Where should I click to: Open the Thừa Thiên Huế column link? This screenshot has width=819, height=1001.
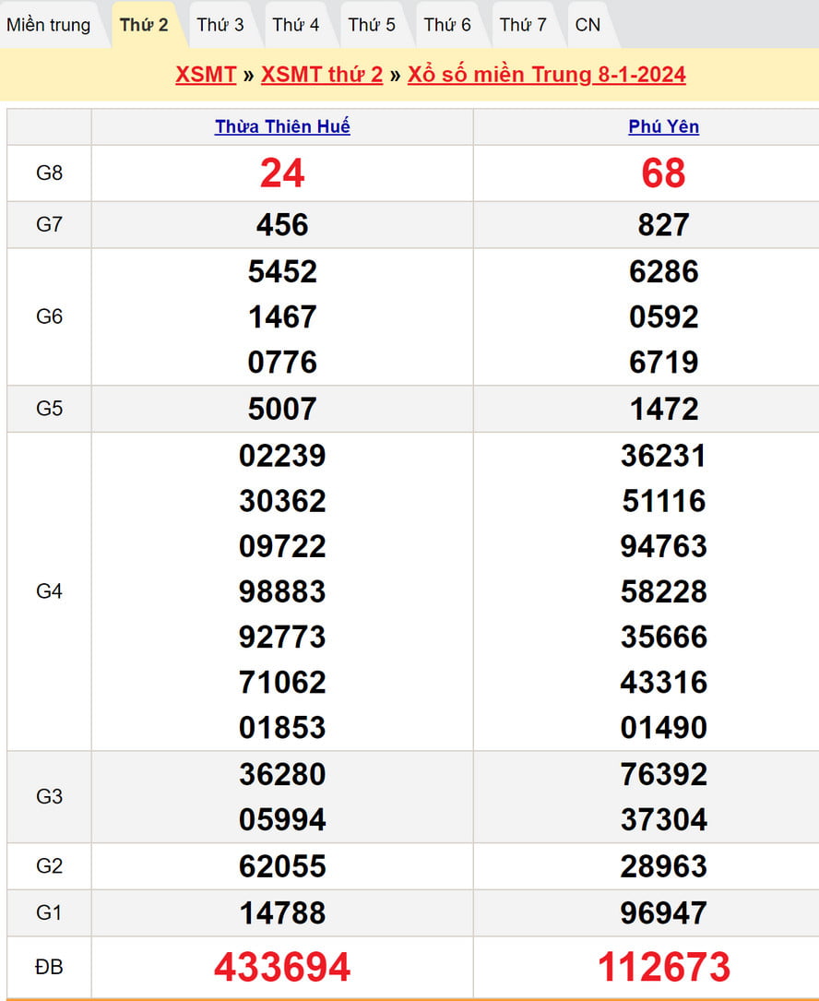[x=282, y=126]
